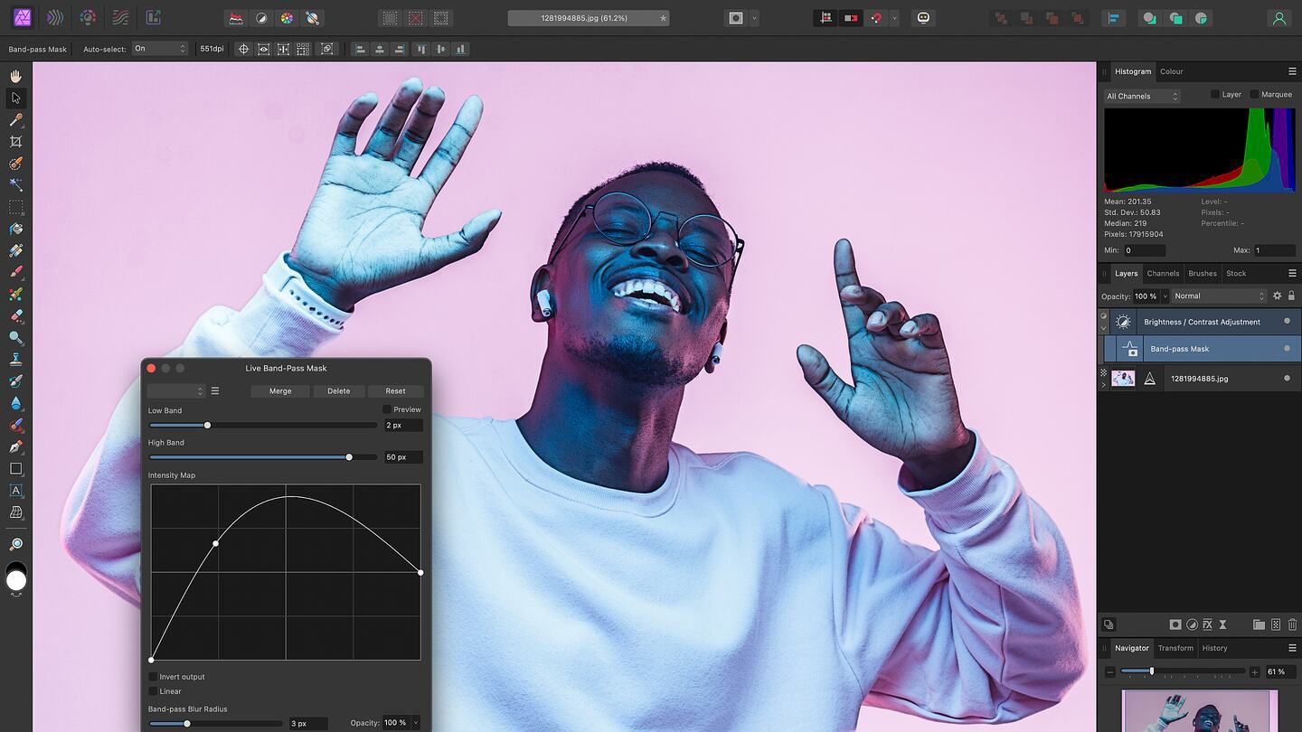Activate the Text tool
The height and width of the screenshot is (732, 1302).
pyautogui.click(x=15, y=491)
